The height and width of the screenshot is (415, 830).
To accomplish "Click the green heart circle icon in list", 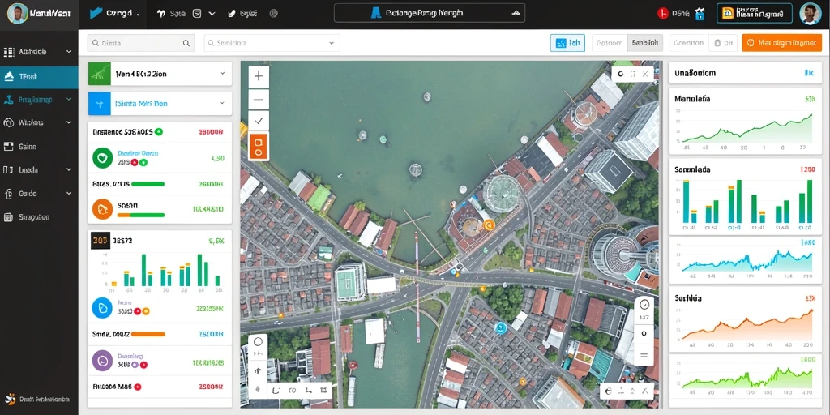I will click(x=102, y=158).
